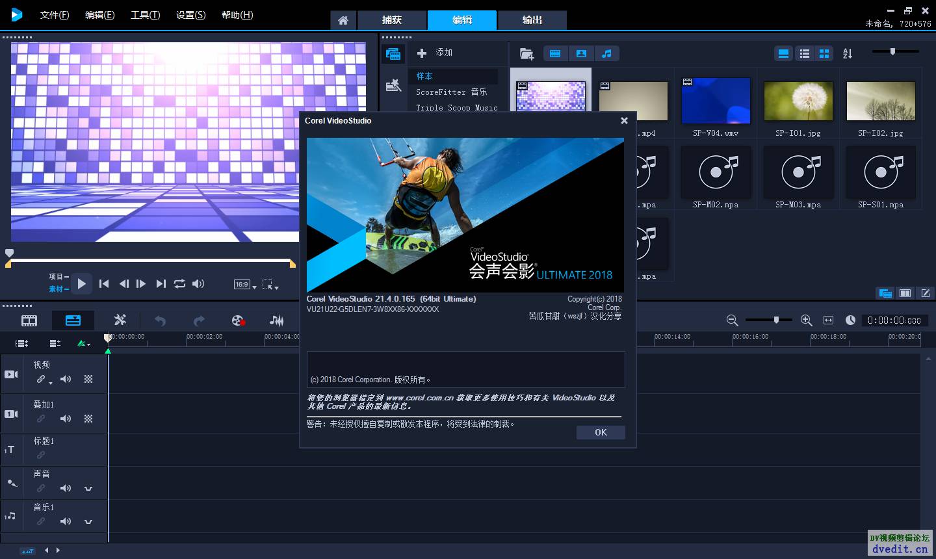Play the preview

81,283
